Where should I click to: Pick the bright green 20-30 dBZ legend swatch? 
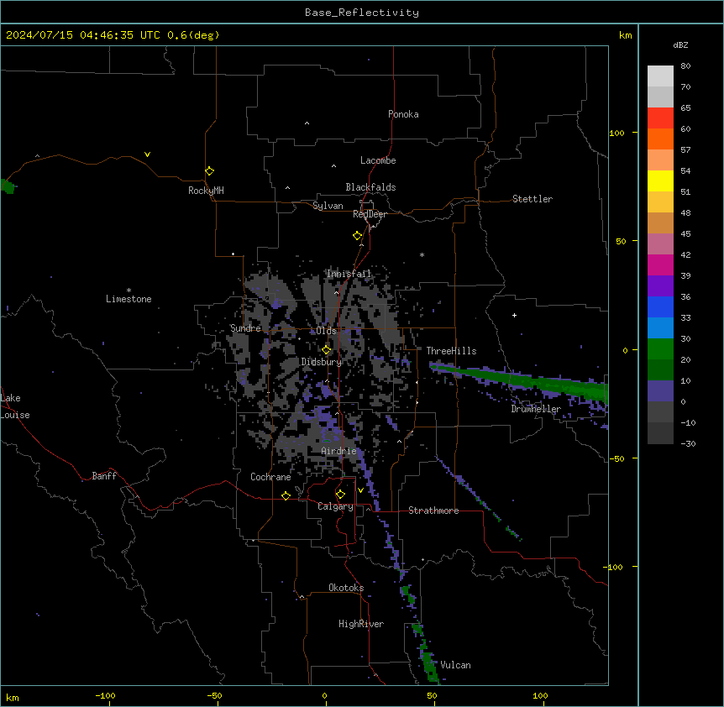[660, 349]
